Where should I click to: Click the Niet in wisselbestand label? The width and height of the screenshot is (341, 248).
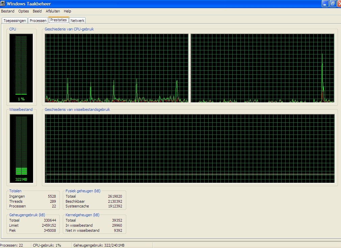[82, 230]
